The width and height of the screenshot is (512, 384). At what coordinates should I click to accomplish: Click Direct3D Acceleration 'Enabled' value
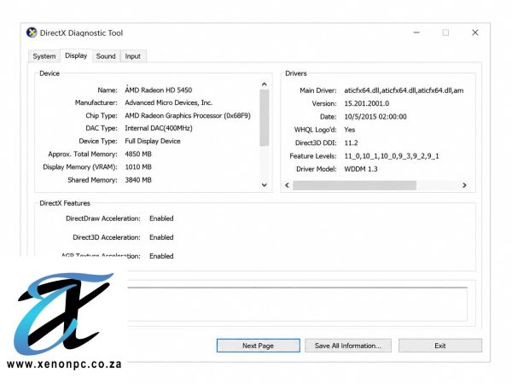(x=161, y=237)
